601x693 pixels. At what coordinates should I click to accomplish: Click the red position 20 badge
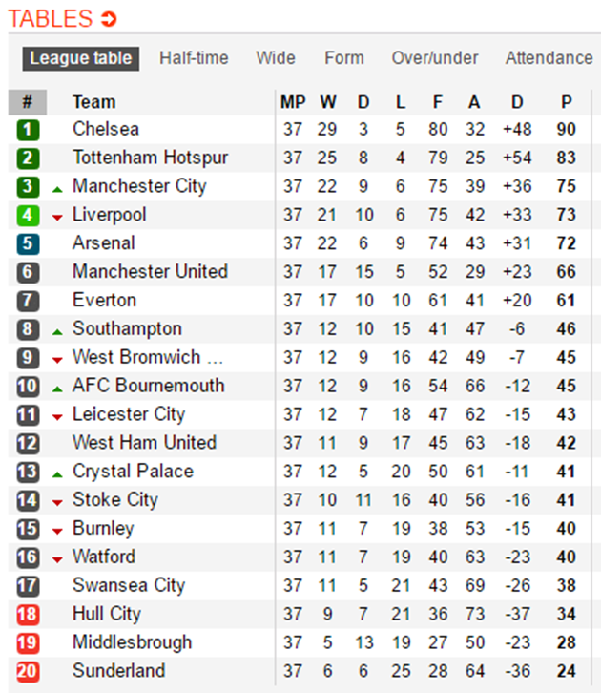click(x=28, y=671)
